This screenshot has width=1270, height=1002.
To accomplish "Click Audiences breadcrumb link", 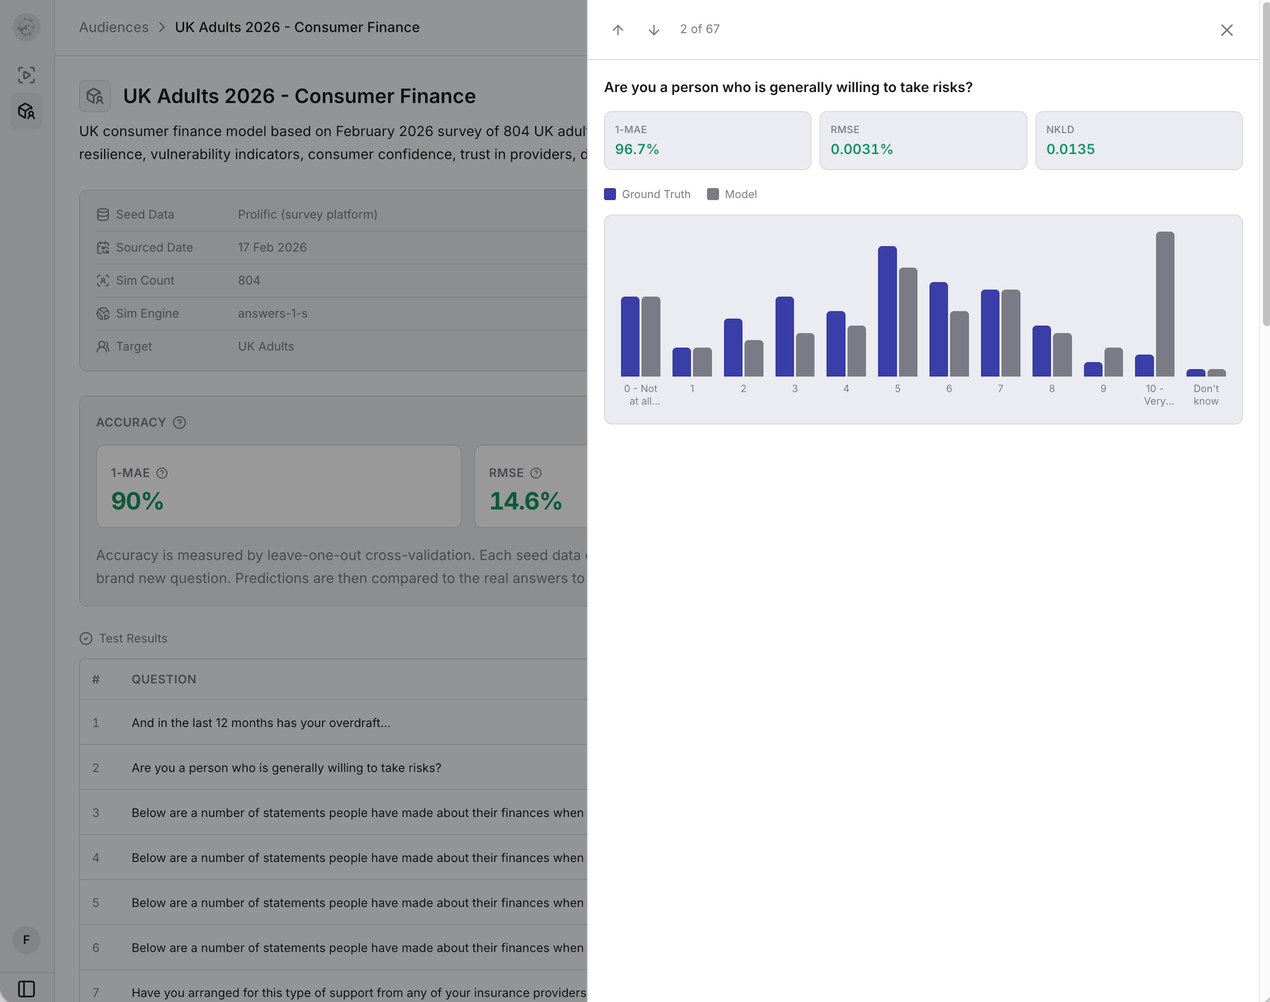I will 114,27.
